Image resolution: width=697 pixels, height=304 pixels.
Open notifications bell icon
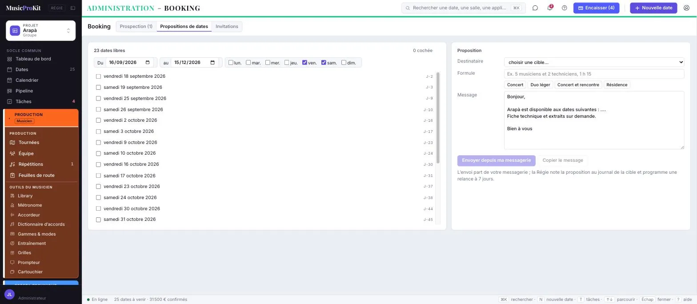coord(550,8)
